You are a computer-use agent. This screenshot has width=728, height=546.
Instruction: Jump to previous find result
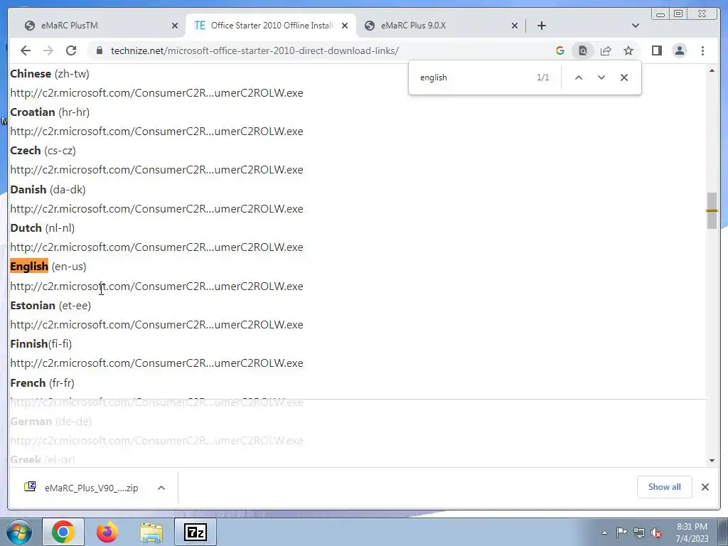point(579,77)
